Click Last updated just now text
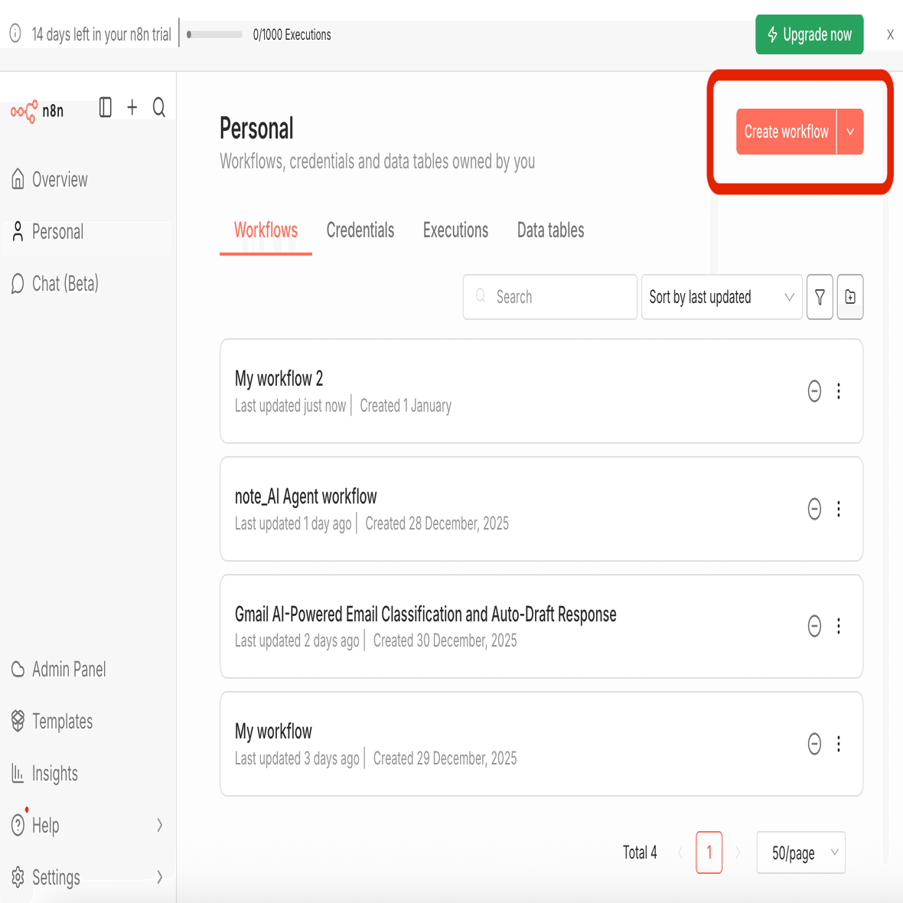 point(290,406)
